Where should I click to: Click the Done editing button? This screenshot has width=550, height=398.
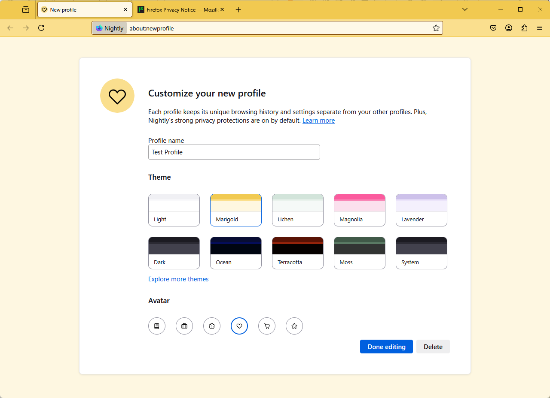tap(386, 347)
